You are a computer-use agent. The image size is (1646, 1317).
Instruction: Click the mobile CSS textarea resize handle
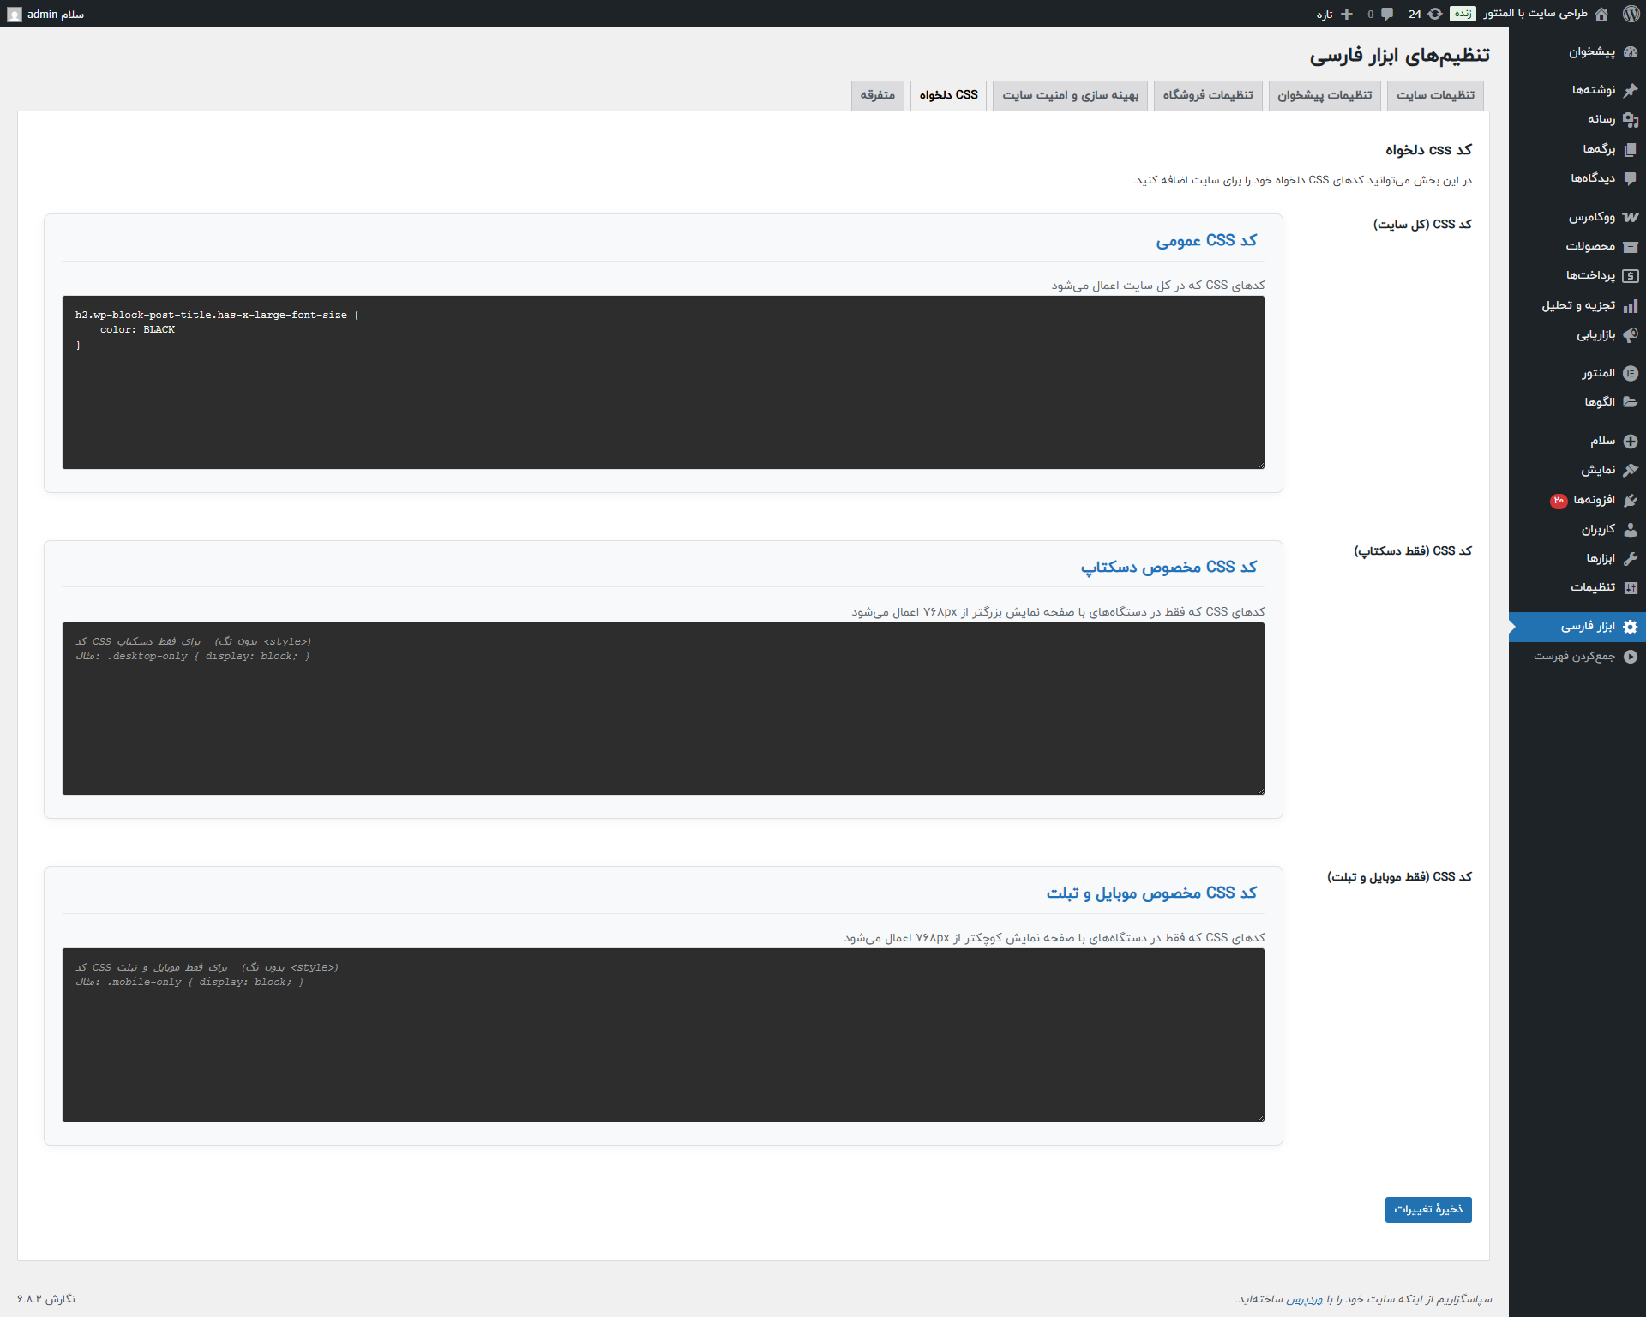click(1260, 1117)
